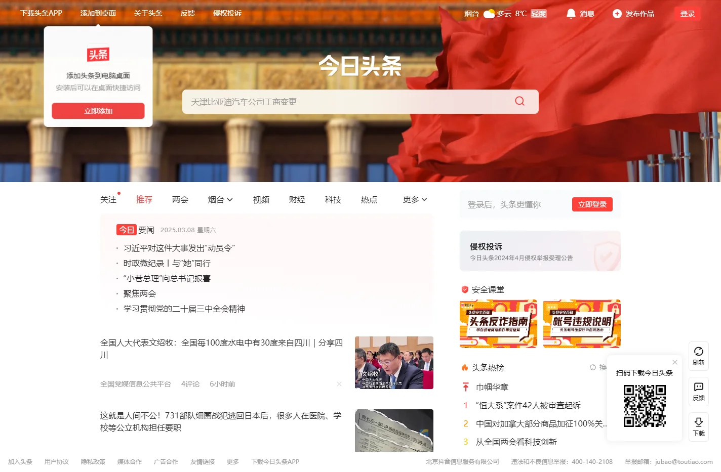Open the notification bell icon
Screen dimensions: 721x472
coord(571,14)
